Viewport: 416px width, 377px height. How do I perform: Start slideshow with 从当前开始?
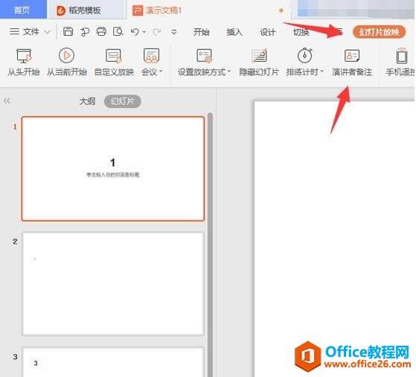point(66,63)
